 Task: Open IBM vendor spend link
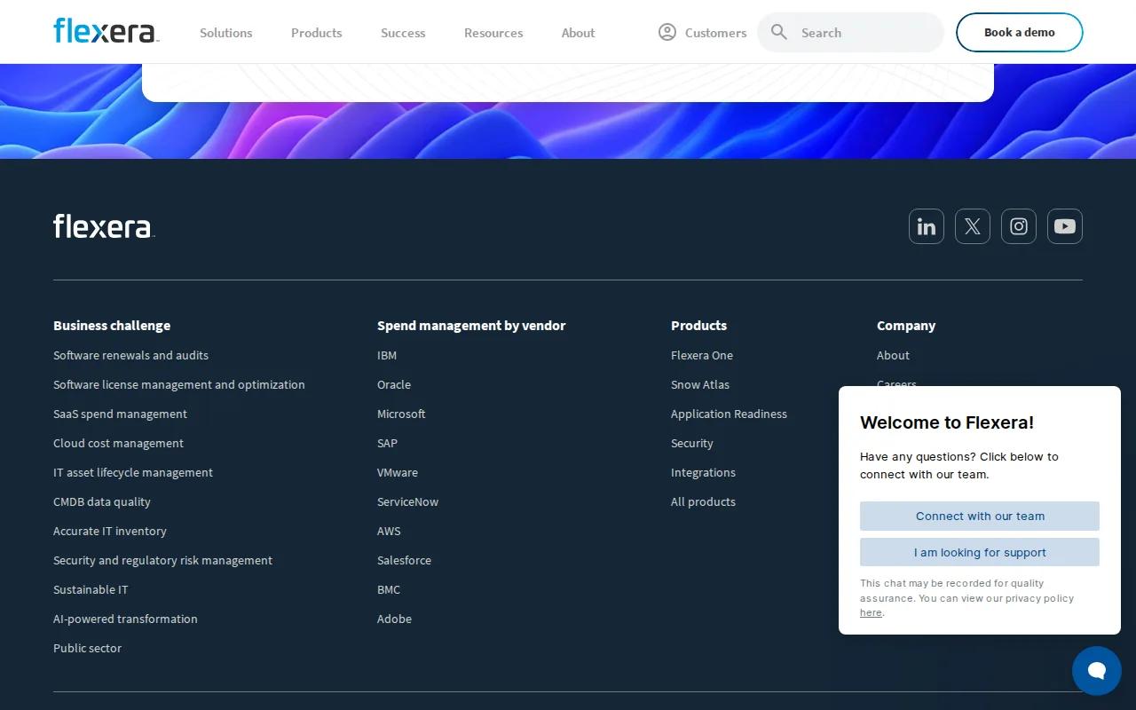pyautogui.click(x=387, y=355)
